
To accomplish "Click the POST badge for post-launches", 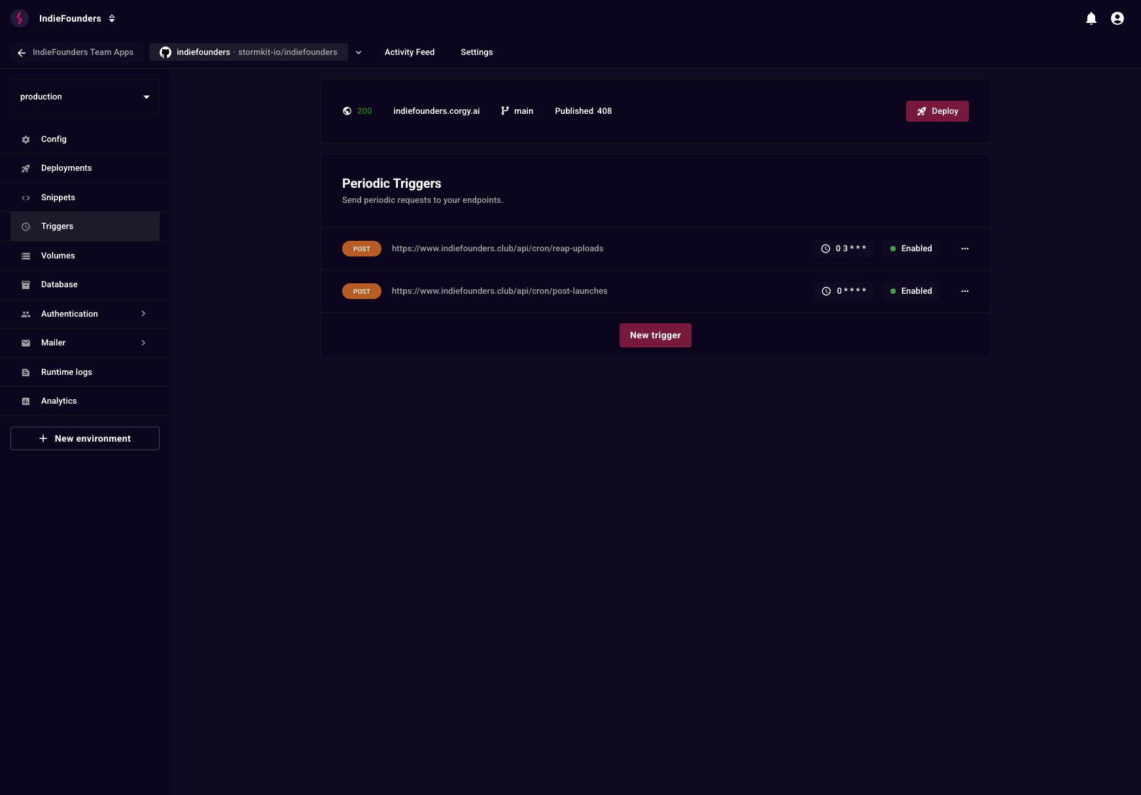I will [362, 291].
